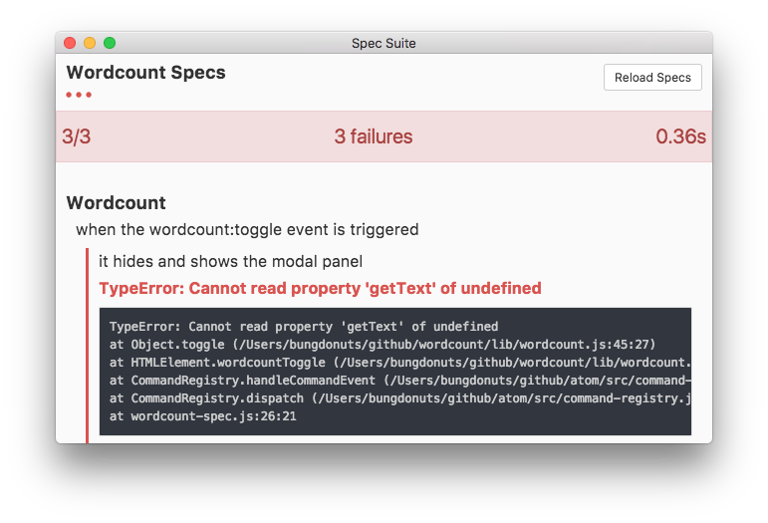Select the hides and shows modal panel spec
The image size is (768, 523).
(x=230, y=262)
